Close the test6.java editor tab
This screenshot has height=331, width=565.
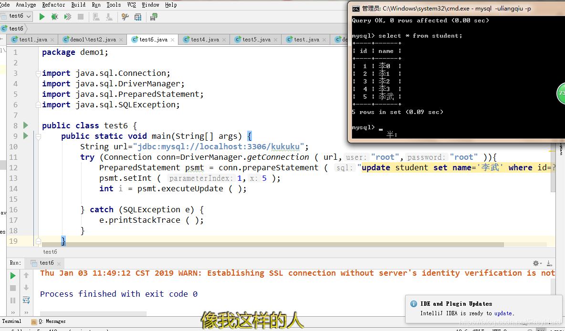pos(173,40)
